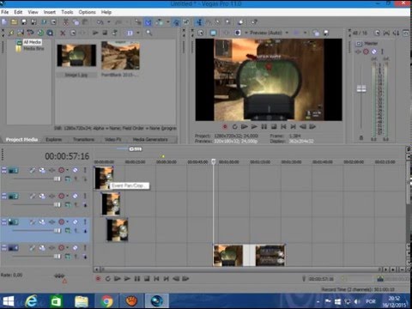Stop playback in the timeline transport
Image resolution: width=412 pixels, height=309 pixels.
point(147,278)
